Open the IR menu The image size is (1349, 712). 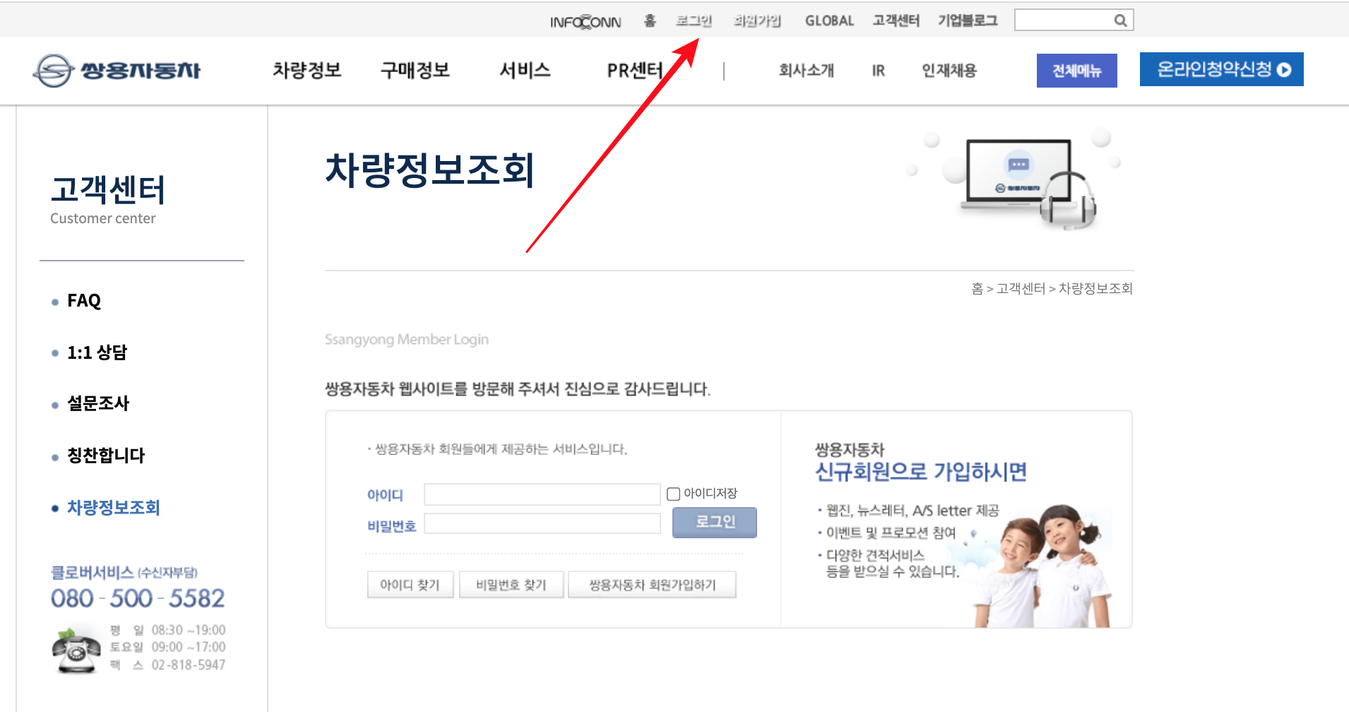point(878,71)
